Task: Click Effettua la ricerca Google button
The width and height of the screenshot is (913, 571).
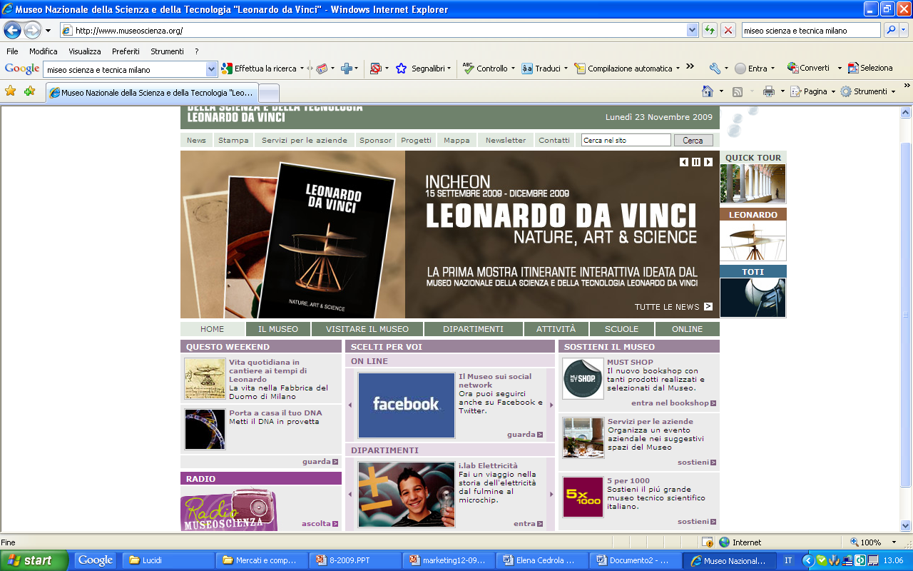Action: tap(259, 69)
